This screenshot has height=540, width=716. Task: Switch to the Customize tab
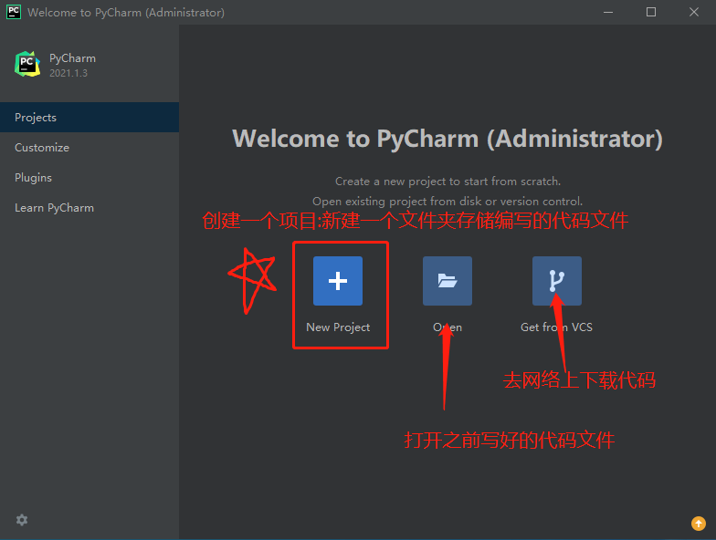pos(89,148)
